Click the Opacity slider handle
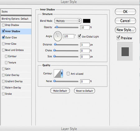 pos(57,27)
